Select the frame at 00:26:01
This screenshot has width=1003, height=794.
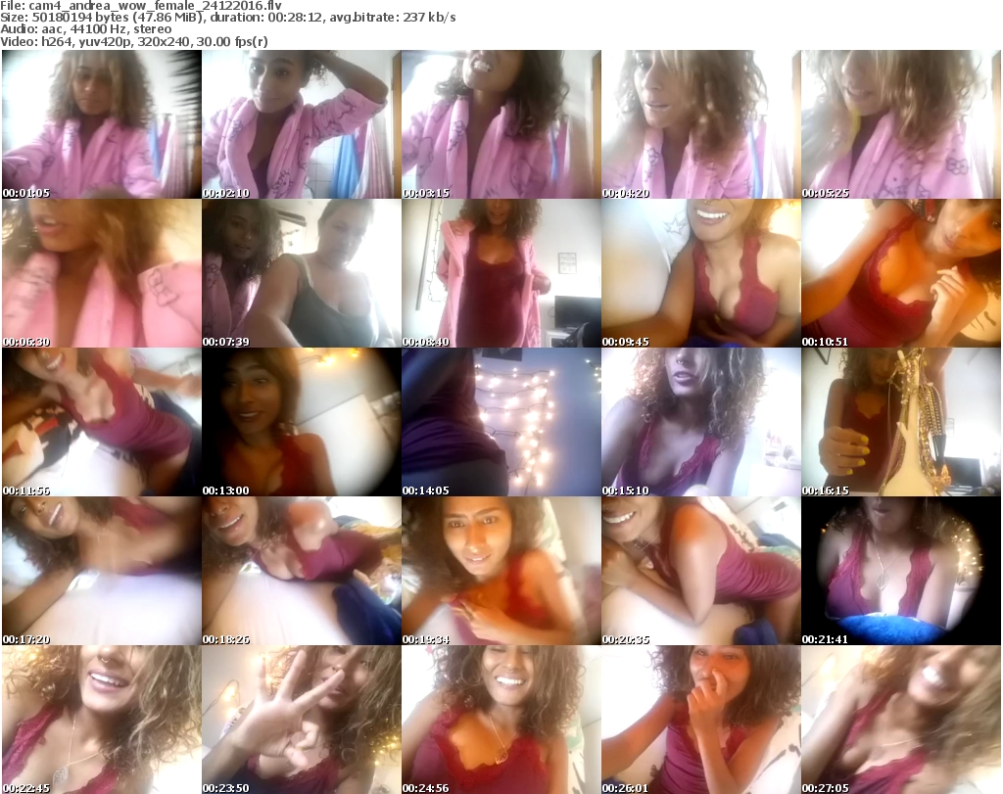point(701,720)
